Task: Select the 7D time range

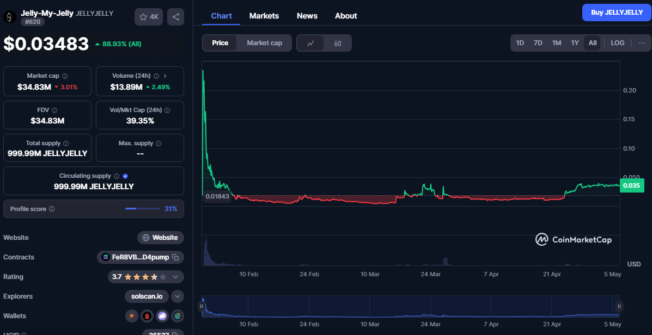Action: (538, 43)
